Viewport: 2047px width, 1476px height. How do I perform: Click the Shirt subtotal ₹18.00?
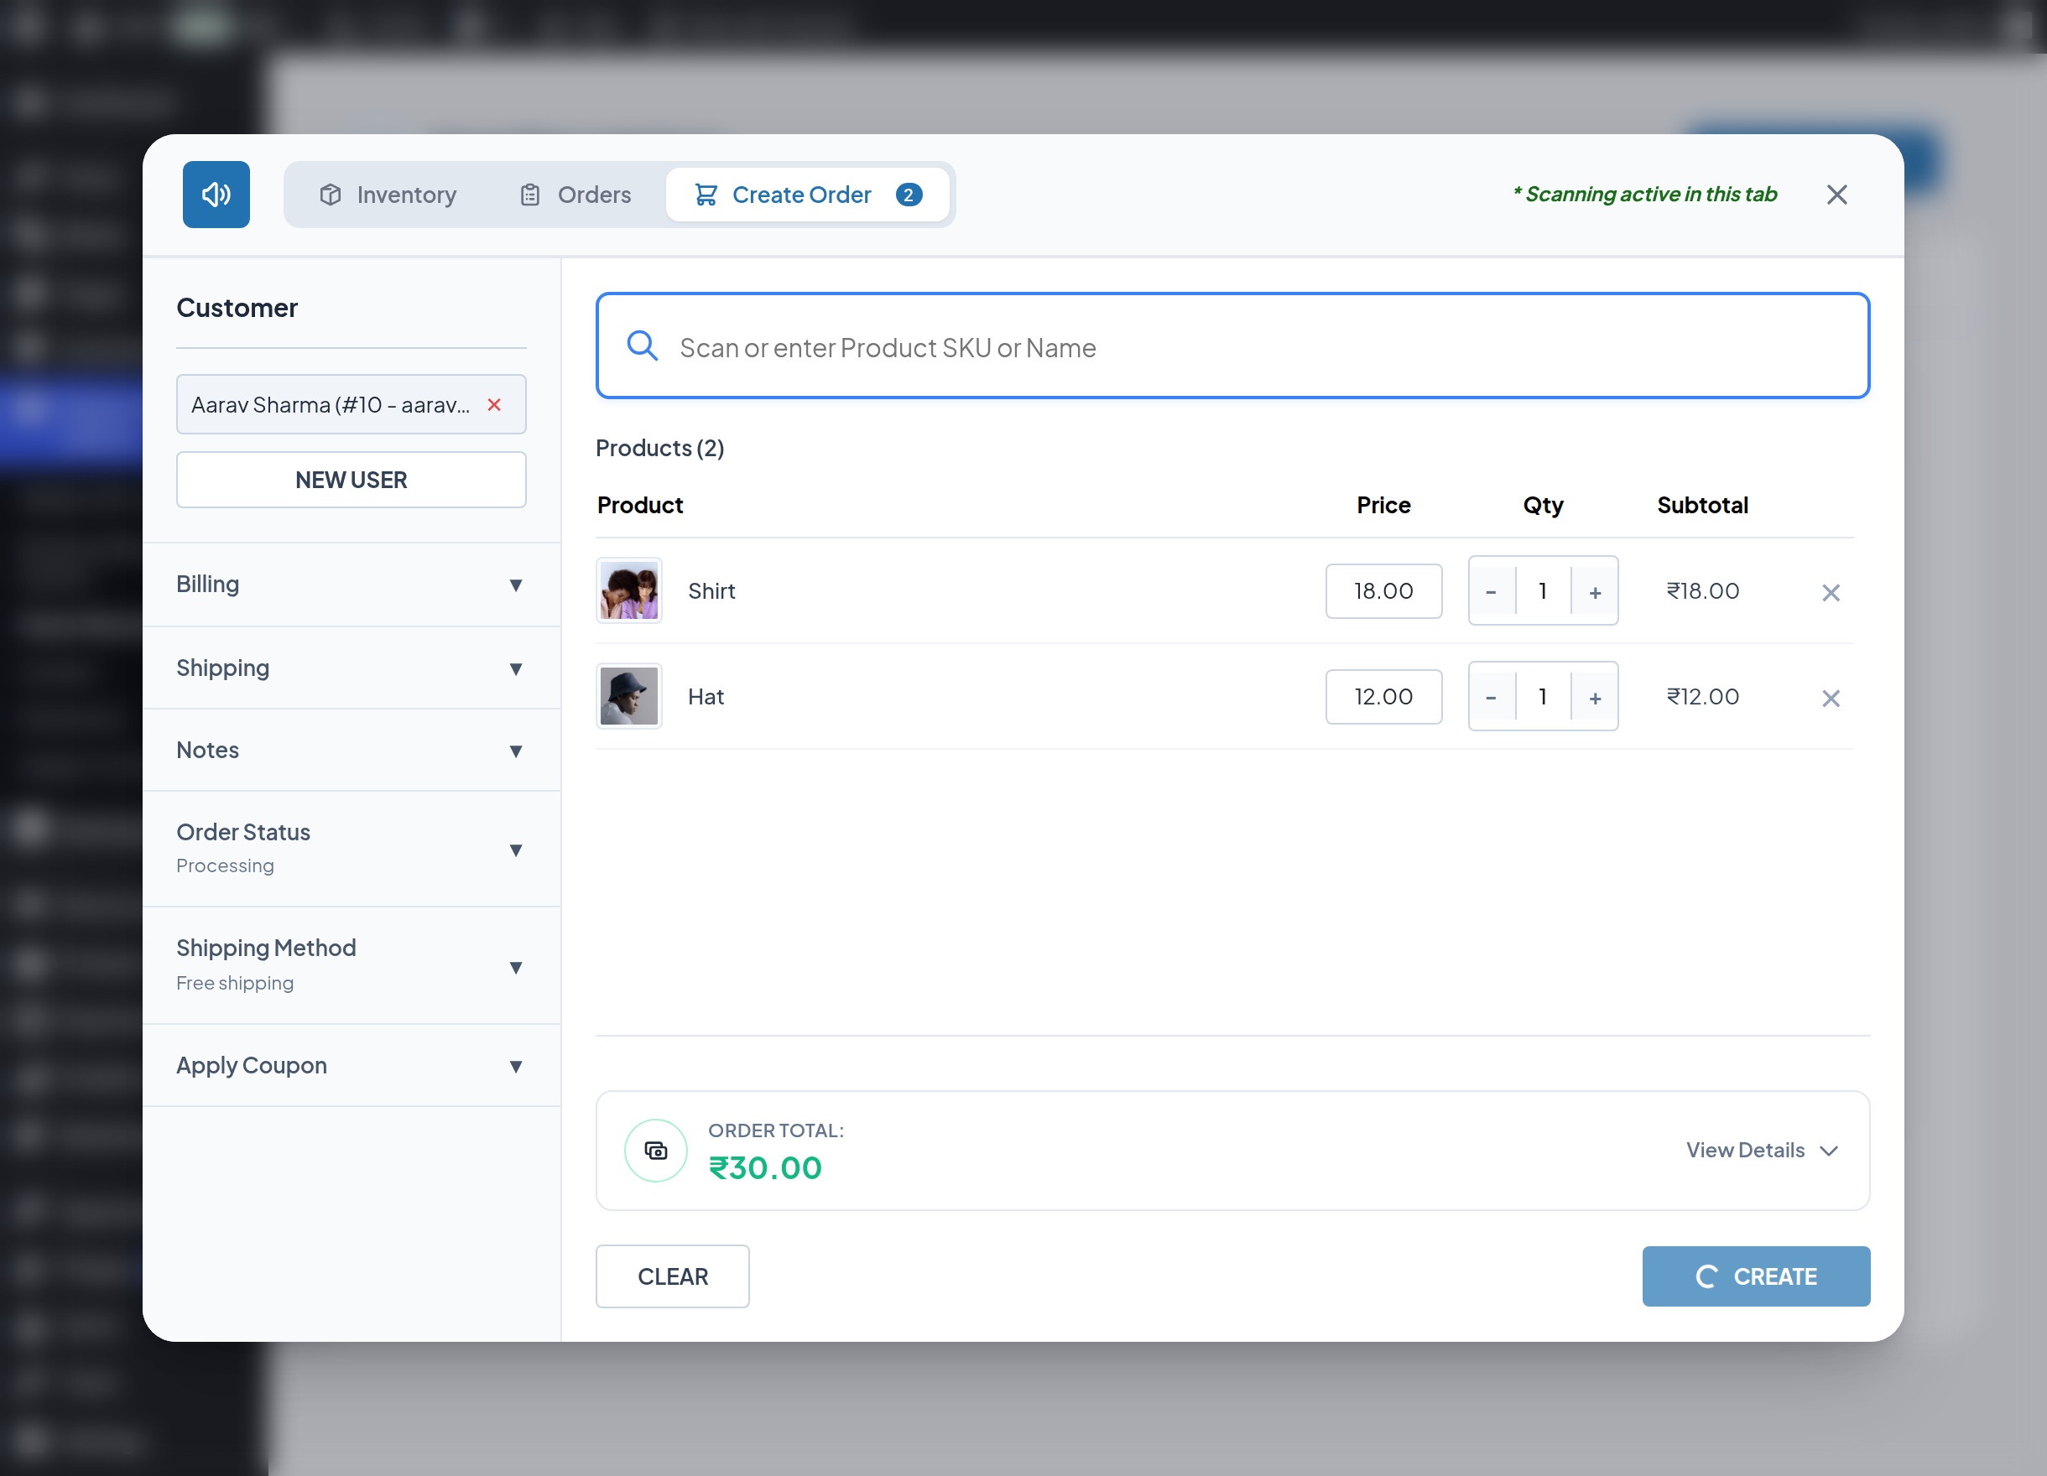click(1702, 591)
